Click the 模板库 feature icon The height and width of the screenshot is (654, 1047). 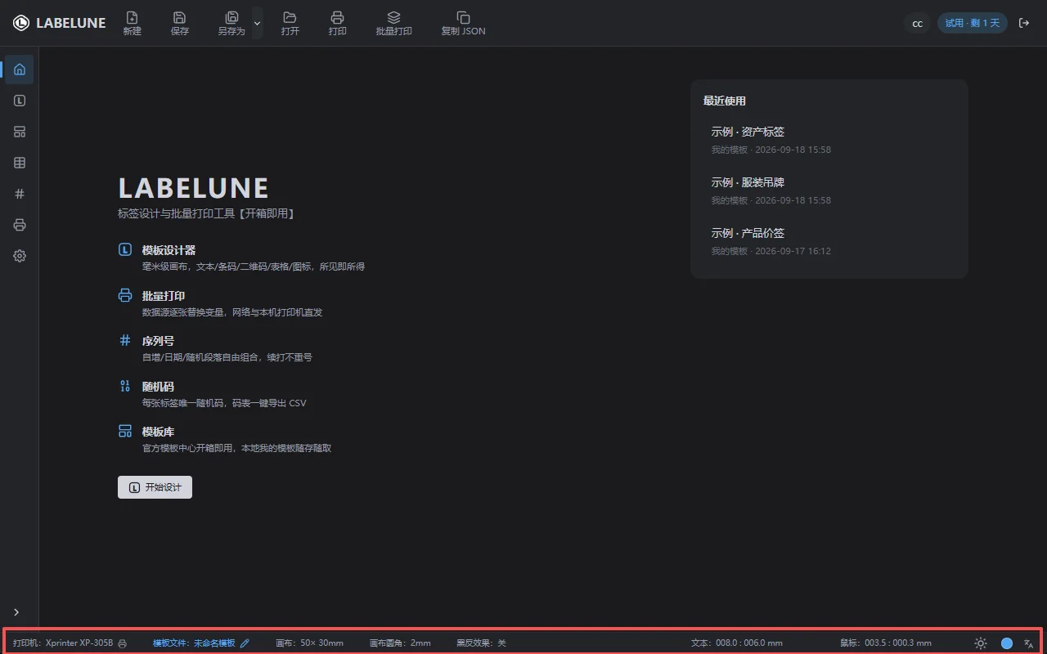pyautogui.click(x=125, y=431)
